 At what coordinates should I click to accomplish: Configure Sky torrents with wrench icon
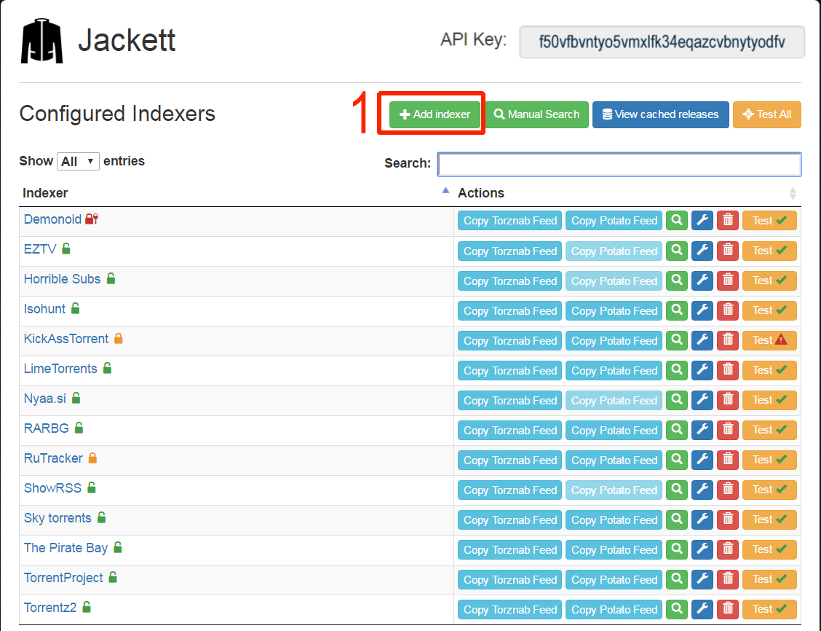(702, 520)
